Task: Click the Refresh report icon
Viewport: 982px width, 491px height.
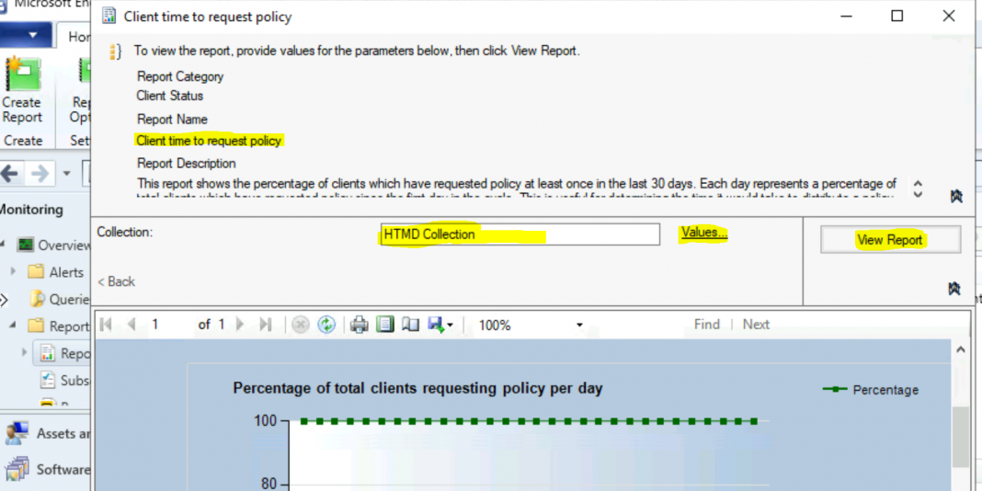Action: (326, 325)
